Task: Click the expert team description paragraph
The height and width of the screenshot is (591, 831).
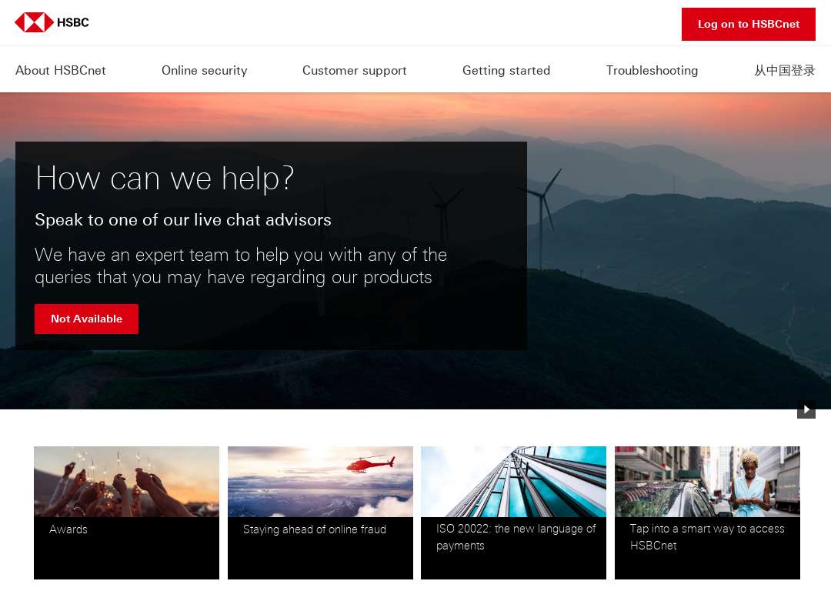Action: (x=241, y=266)
